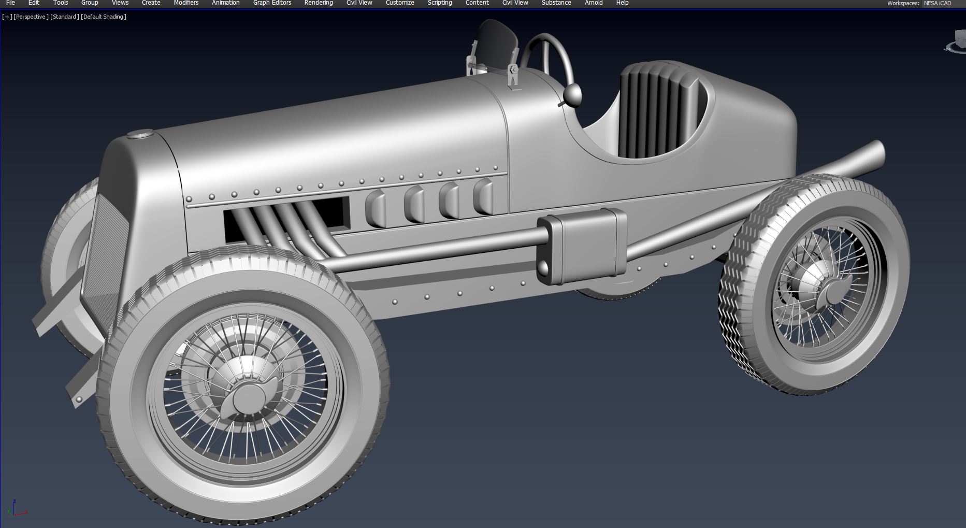Open the Scripting menu

click(440, 3)
